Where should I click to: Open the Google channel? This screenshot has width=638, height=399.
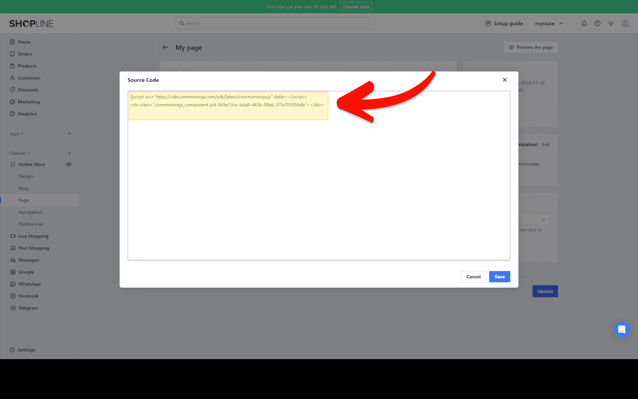pos(26,272)
